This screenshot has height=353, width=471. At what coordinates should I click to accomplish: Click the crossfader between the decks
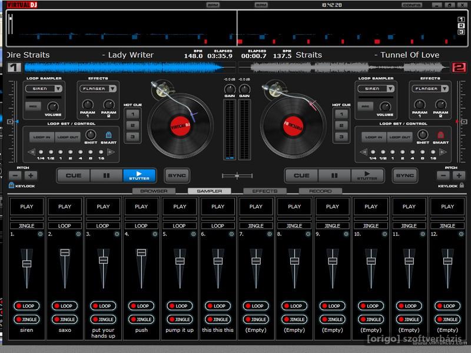coord(237,175)
